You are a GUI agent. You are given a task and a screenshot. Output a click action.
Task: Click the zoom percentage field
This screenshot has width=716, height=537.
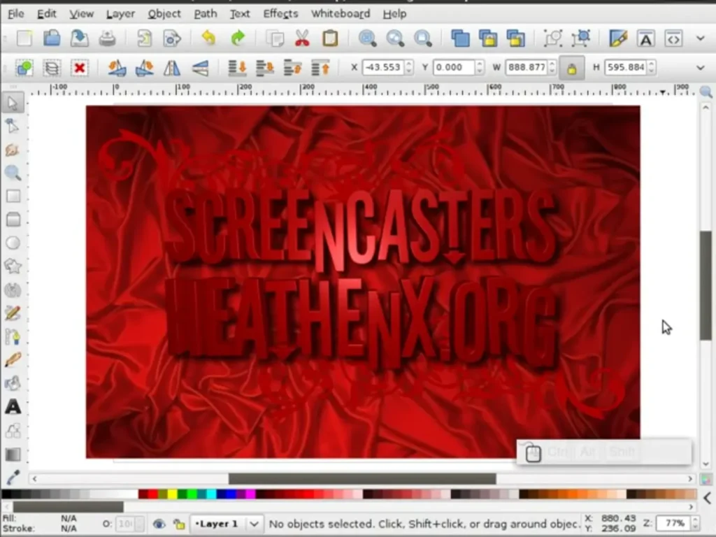click(x=673, y=523)
